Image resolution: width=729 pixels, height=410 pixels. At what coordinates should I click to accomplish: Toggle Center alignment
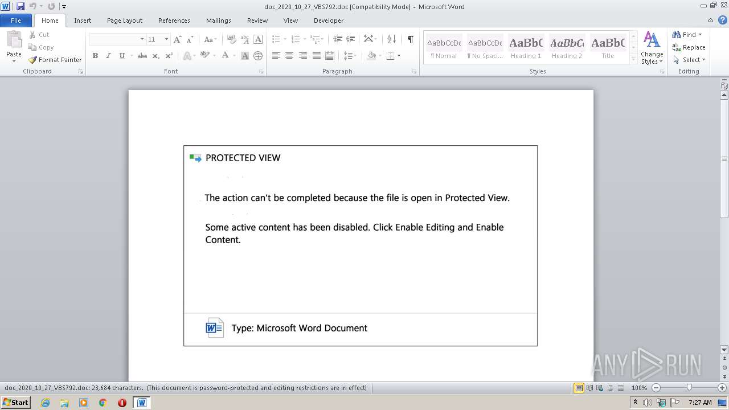(289, 56)
